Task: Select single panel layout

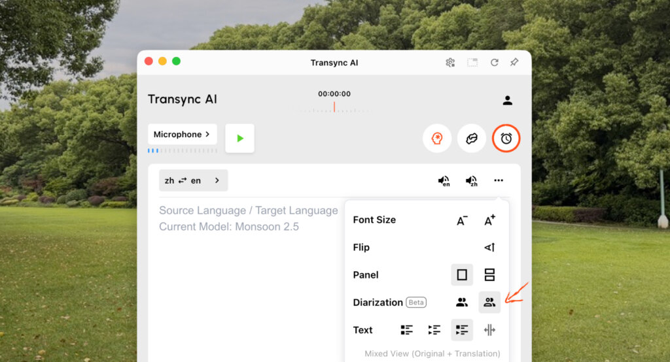Action: [x=462, y=274]
